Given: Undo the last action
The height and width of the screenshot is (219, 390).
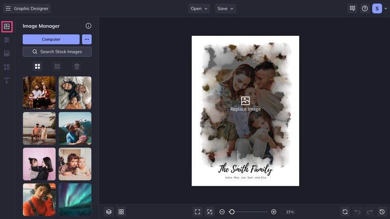Looking at the screenshot, I should tap(357, 212).
